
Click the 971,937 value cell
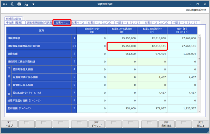(152, 108)
